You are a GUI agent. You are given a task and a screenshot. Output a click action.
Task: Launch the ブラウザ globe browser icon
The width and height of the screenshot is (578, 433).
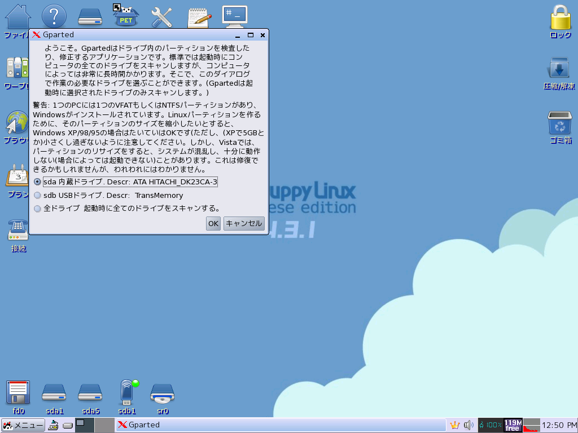pyautogui.click(x=17, y=122)
